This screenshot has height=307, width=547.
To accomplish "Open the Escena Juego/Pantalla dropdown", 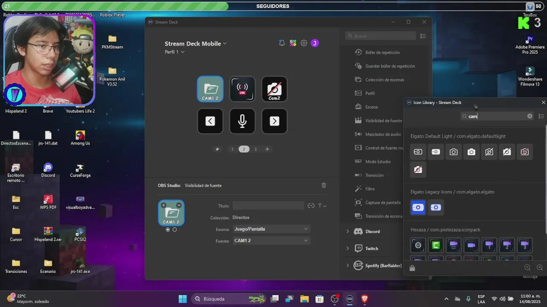I will click(x=271, y=229).
